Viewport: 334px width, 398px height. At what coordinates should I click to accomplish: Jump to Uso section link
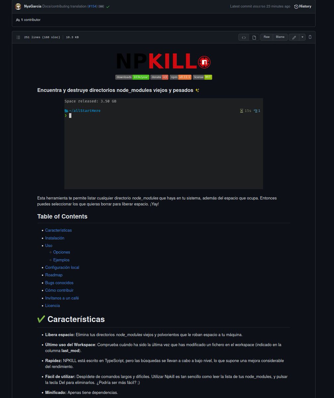[x=49, y=246]
